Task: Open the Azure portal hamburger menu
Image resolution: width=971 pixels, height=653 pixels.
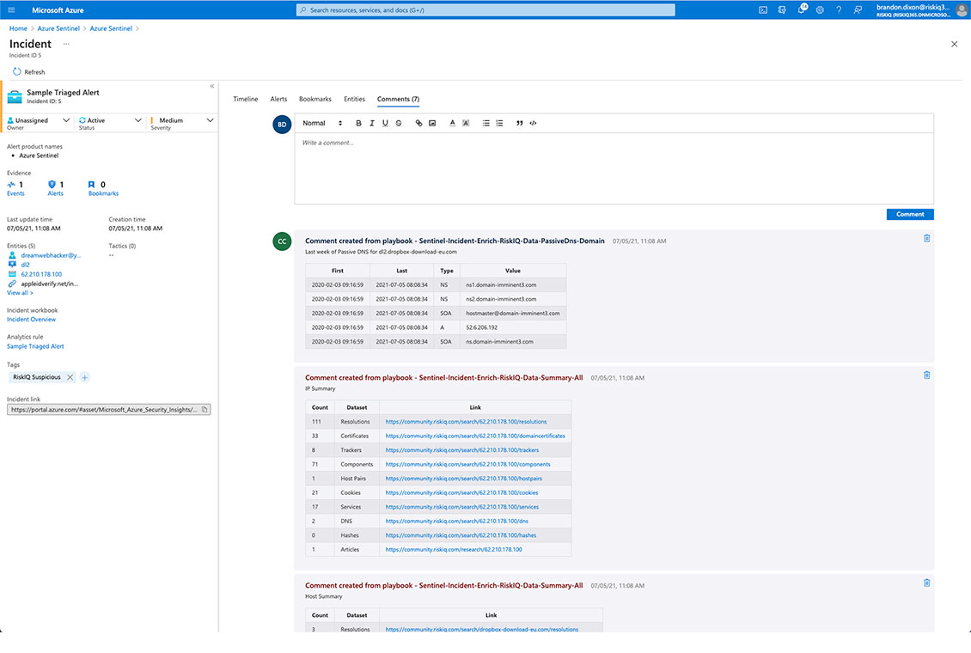Action: 11,10
